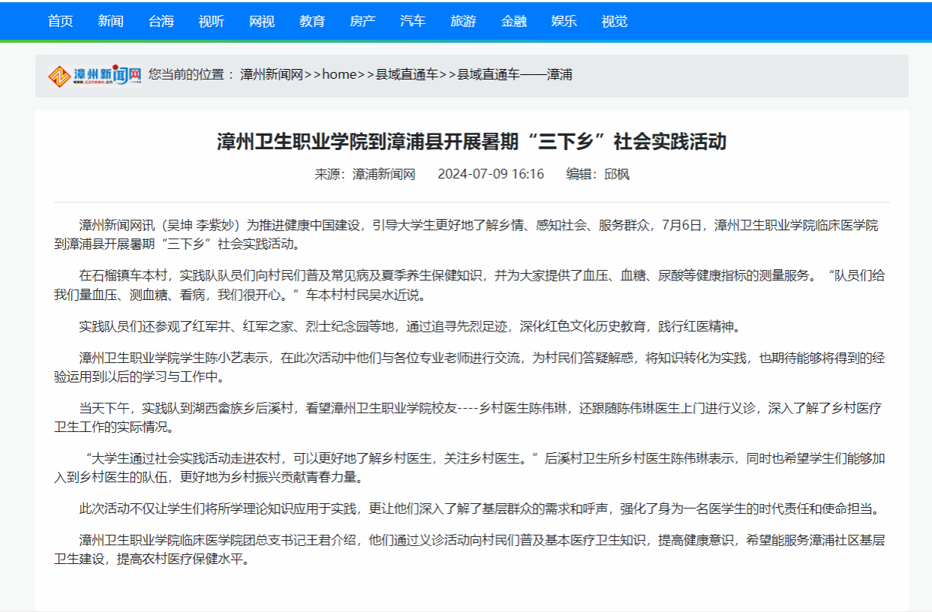Click 房产 in the navigation bar
The height and width of the screenshot is (612, 932).
[362, 21]
